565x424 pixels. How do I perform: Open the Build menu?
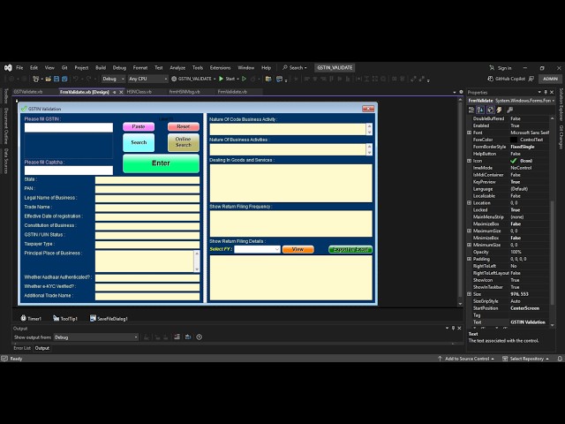tap(101, 68)
